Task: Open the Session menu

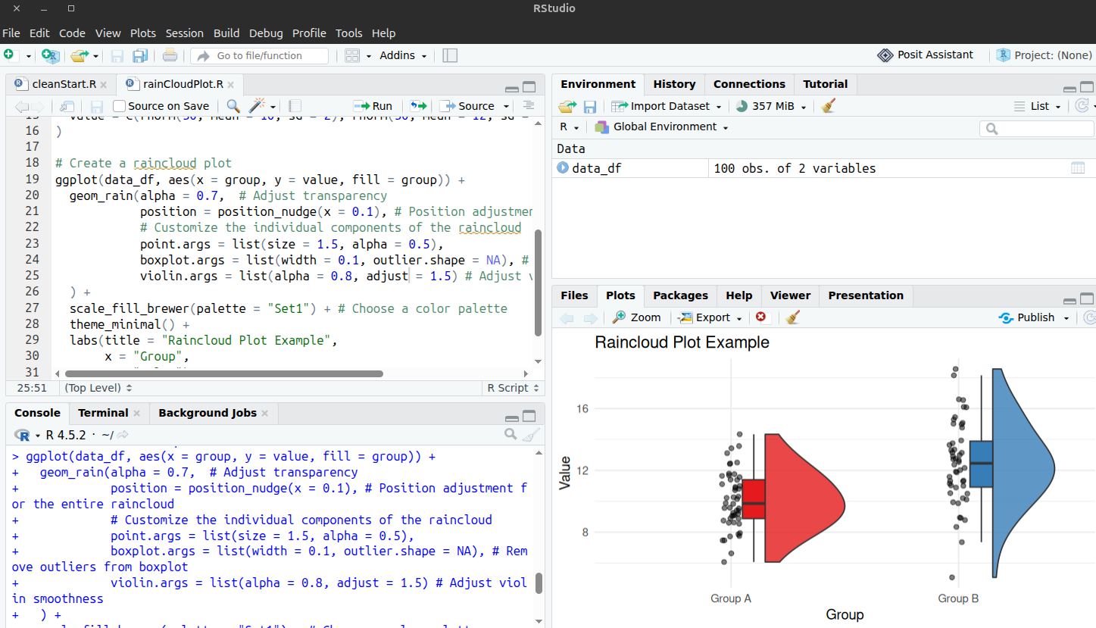Action: [185, 33]
